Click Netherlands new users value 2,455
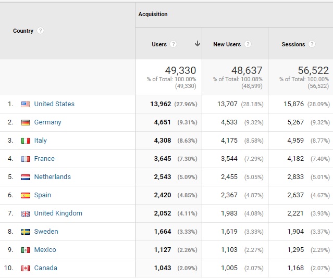The height and width of the screenshot is (279, 333). [x=229, y=177]
